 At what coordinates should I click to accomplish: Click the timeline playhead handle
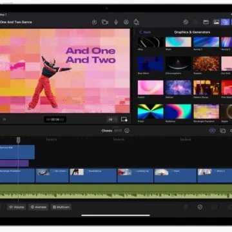(x=19, y=140)
